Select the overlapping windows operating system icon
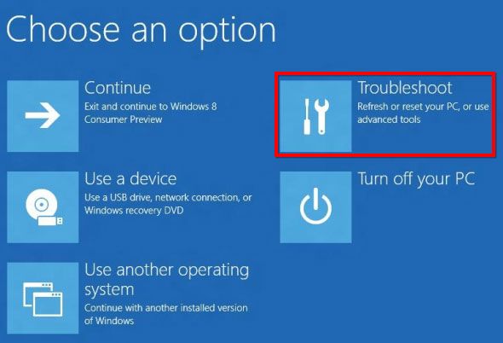This screenshot has width=503, height=343. [43, 298]
